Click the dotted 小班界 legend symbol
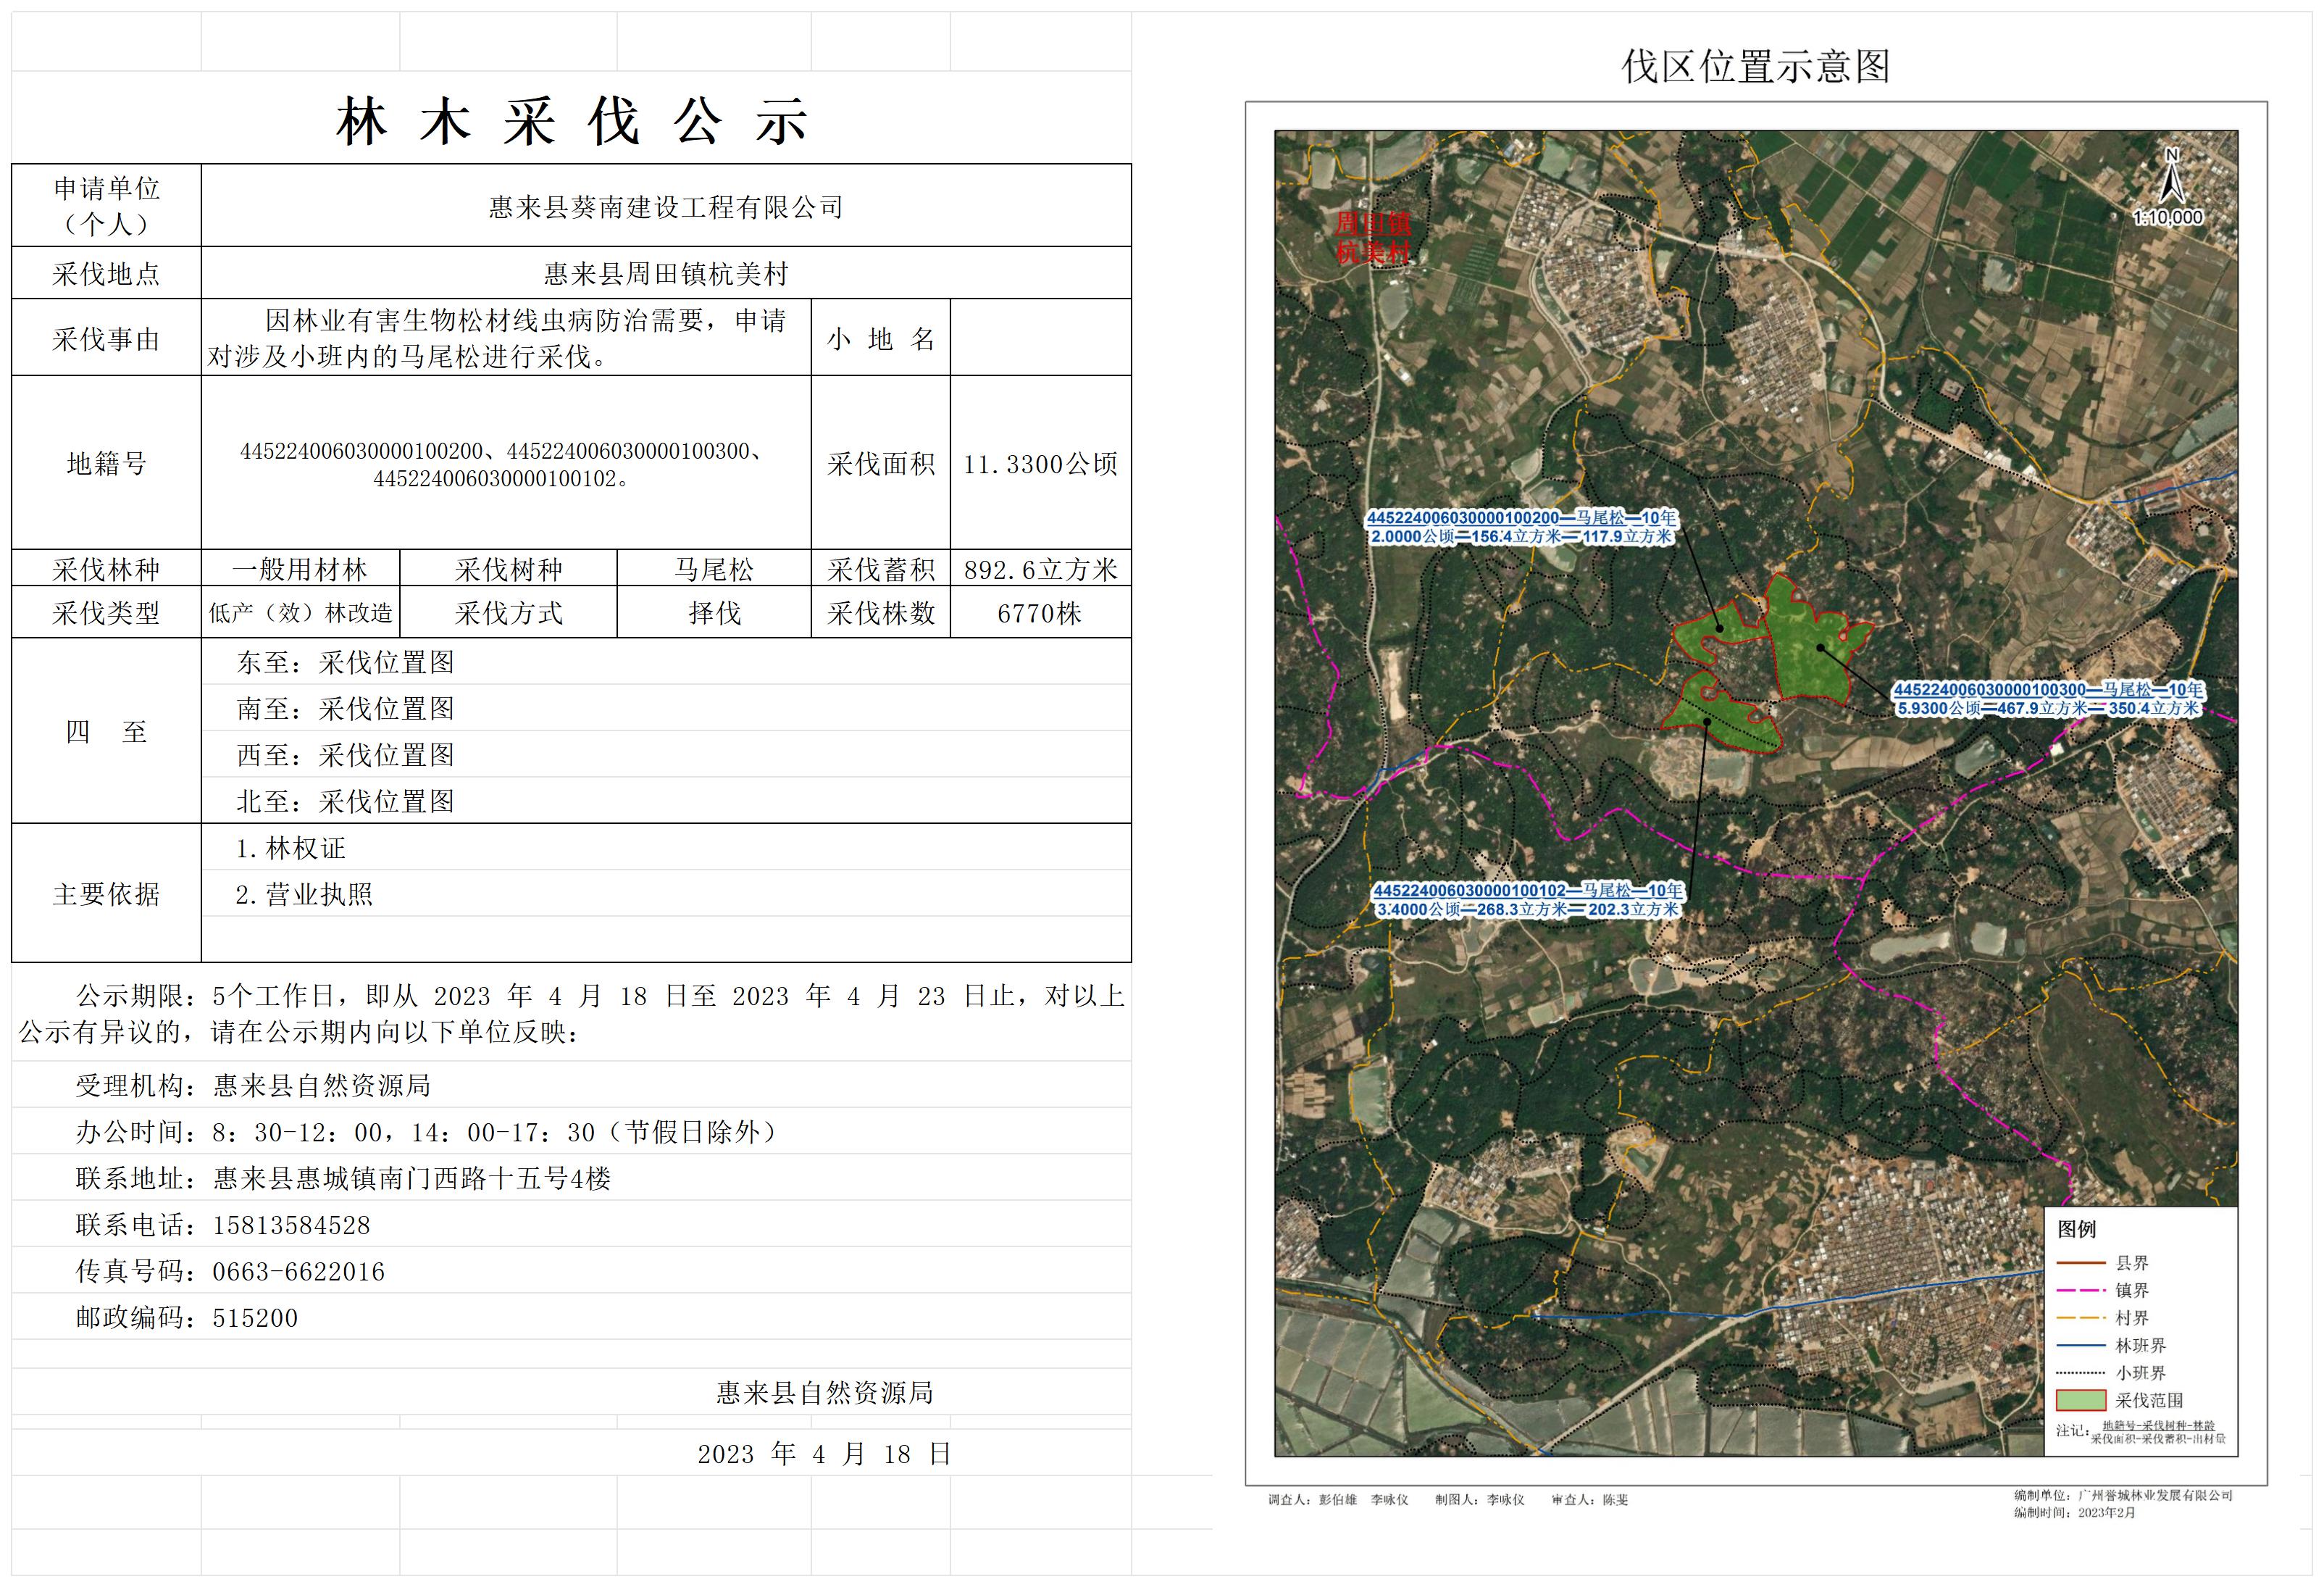Screen dimensions: 2324x1587 (x=2081, y=1373)
